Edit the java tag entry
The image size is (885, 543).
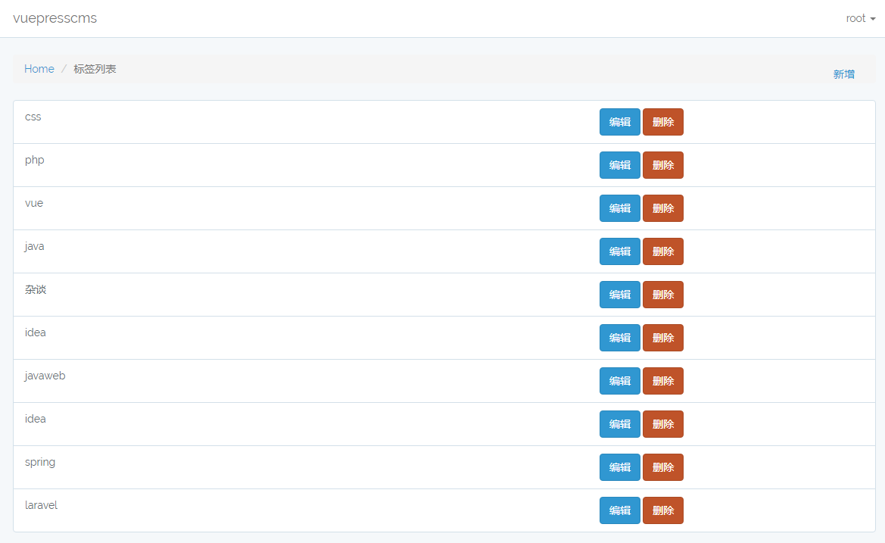[x=619, y=251]
